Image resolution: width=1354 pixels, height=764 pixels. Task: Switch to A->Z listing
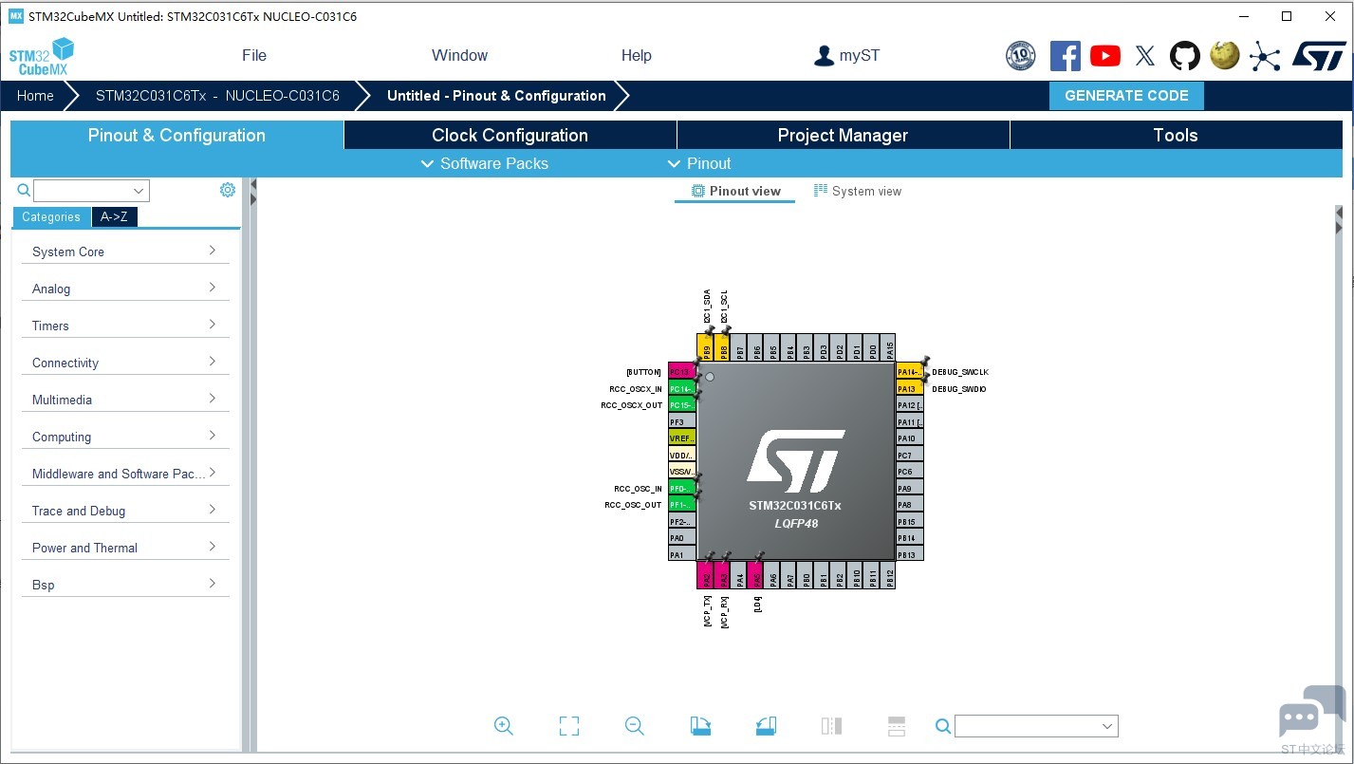pos(115,217)
